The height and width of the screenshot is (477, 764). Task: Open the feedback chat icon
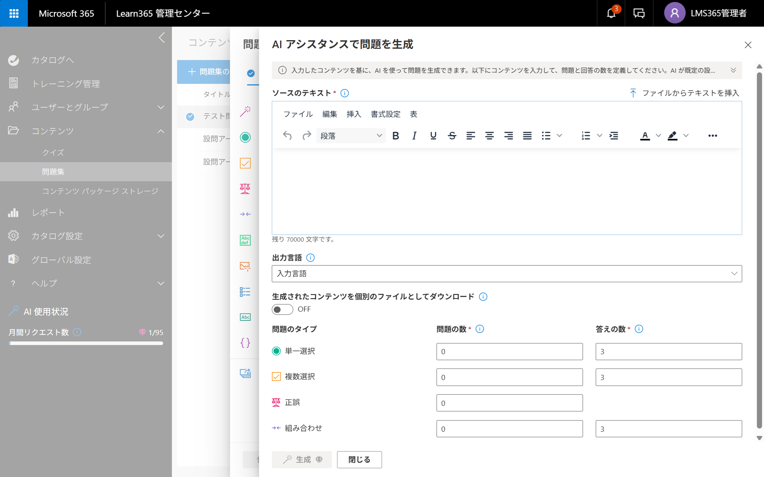(639, 14)
